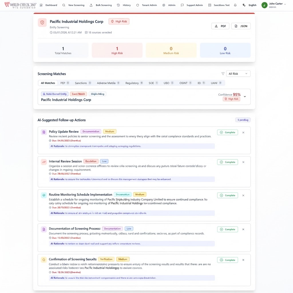Click the filter funnel icon
This screenshot has height=293, width=293.
point(223,74)
